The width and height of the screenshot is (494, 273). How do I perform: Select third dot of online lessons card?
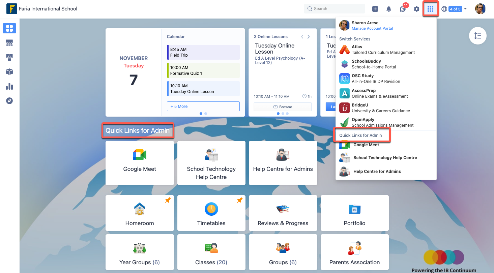click(x=287, y=114)
